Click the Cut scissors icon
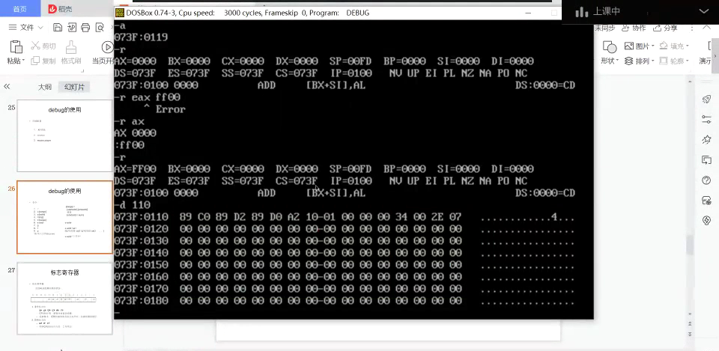This screenshot has height=351, width=719. (x=35, y=46)
